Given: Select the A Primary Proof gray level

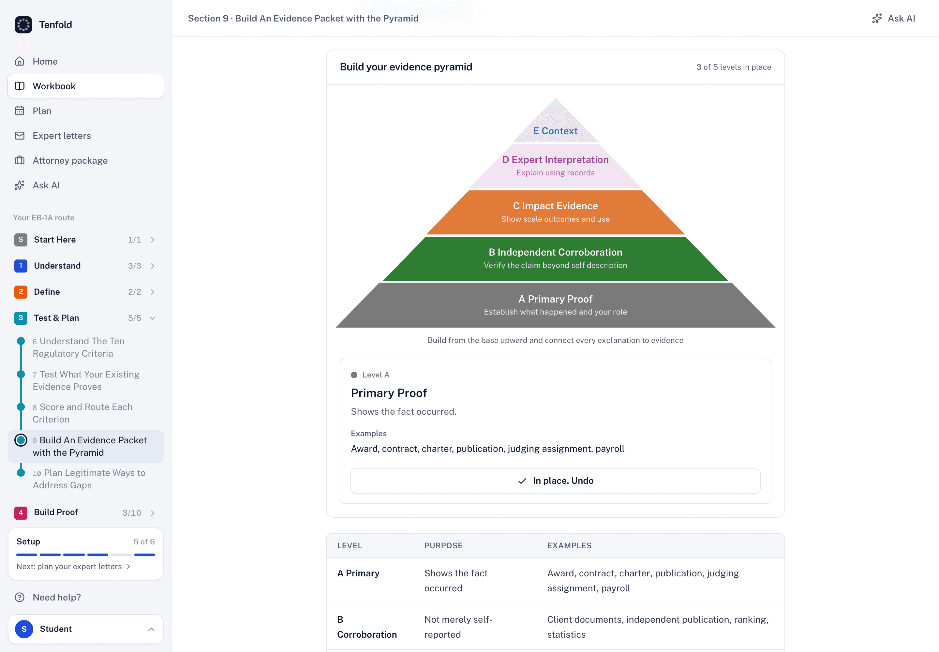Looking at the screenshot, I should click(x=555, y=305).
